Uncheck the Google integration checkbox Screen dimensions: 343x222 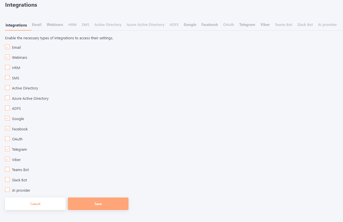(x=8, y=118)
